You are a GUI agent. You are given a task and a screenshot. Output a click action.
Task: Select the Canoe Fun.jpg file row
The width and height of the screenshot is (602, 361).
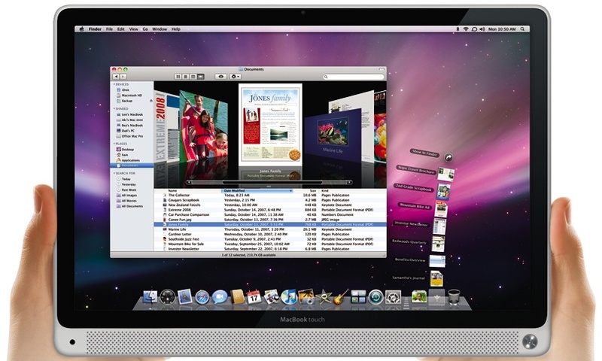270,220
